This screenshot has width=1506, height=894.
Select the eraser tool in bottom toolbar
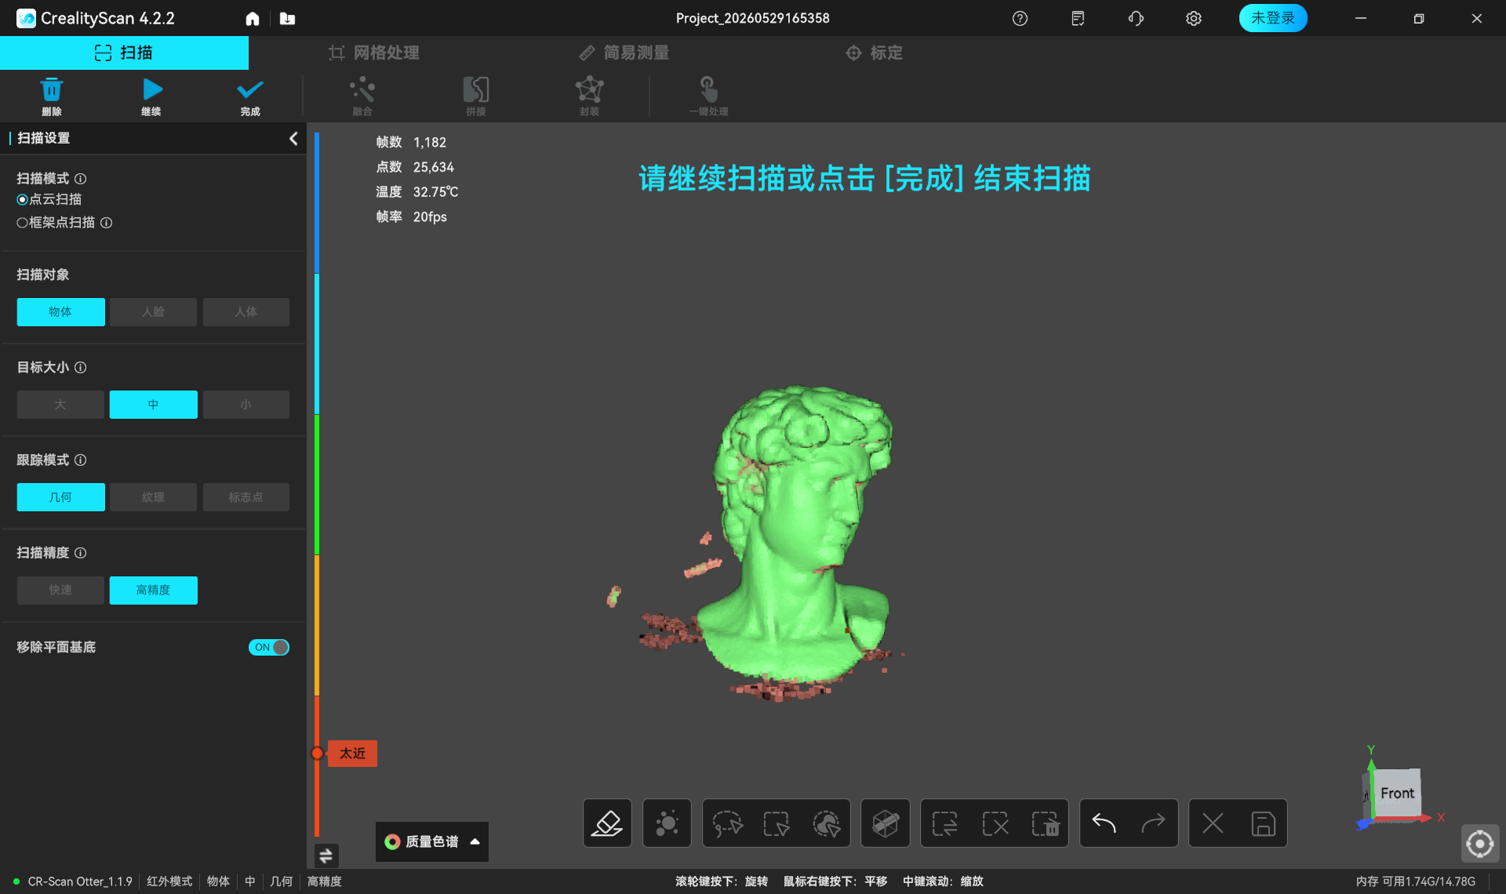(607, 823)
